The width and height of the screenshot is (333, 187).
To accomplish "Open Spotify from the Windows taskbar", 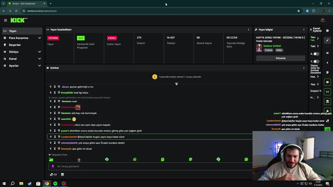I will click(x=55, y=184).
